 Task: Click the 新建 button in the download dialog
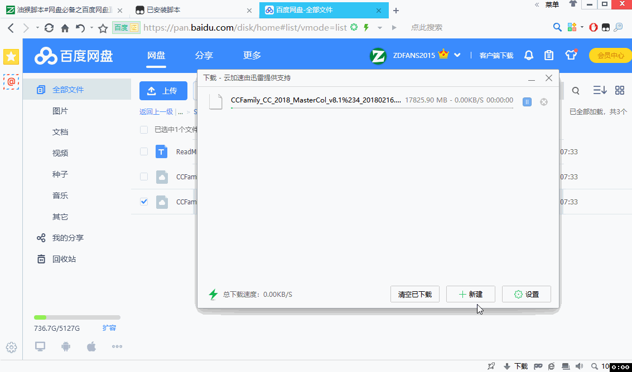tap(470, 294)
